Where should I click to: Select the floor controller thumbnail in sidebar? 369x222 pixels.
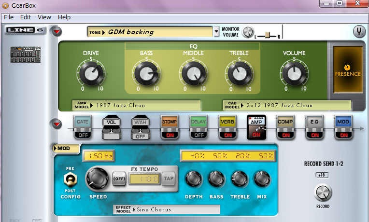(26, 55)
